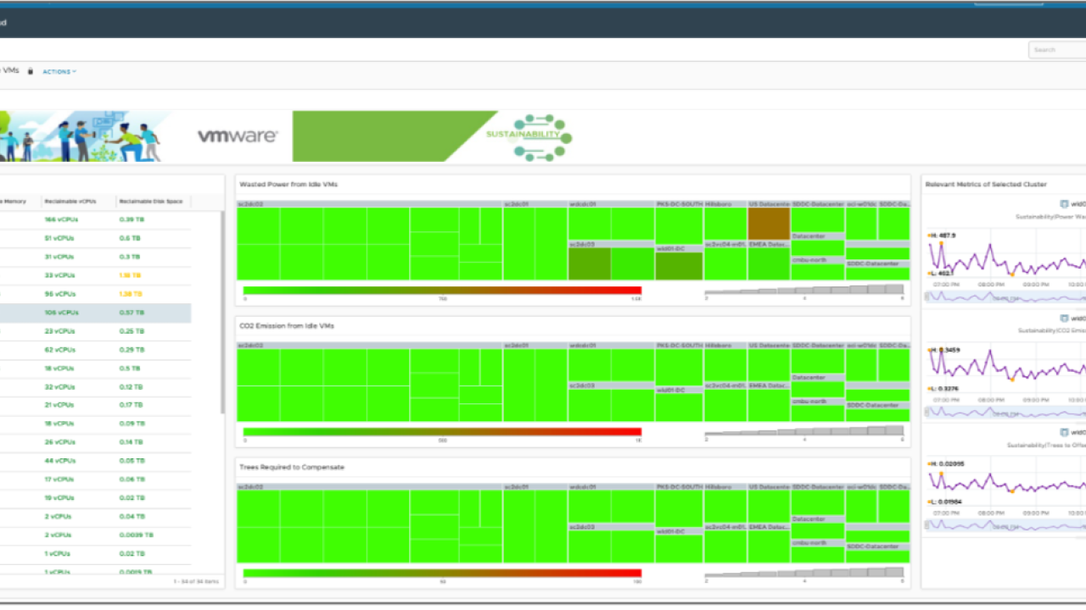Click the orange 1.38 TB disk space value
Image resolution: width=1086 pixels, height=610 pixels.
pyautogui.click(x=130, y=294)
